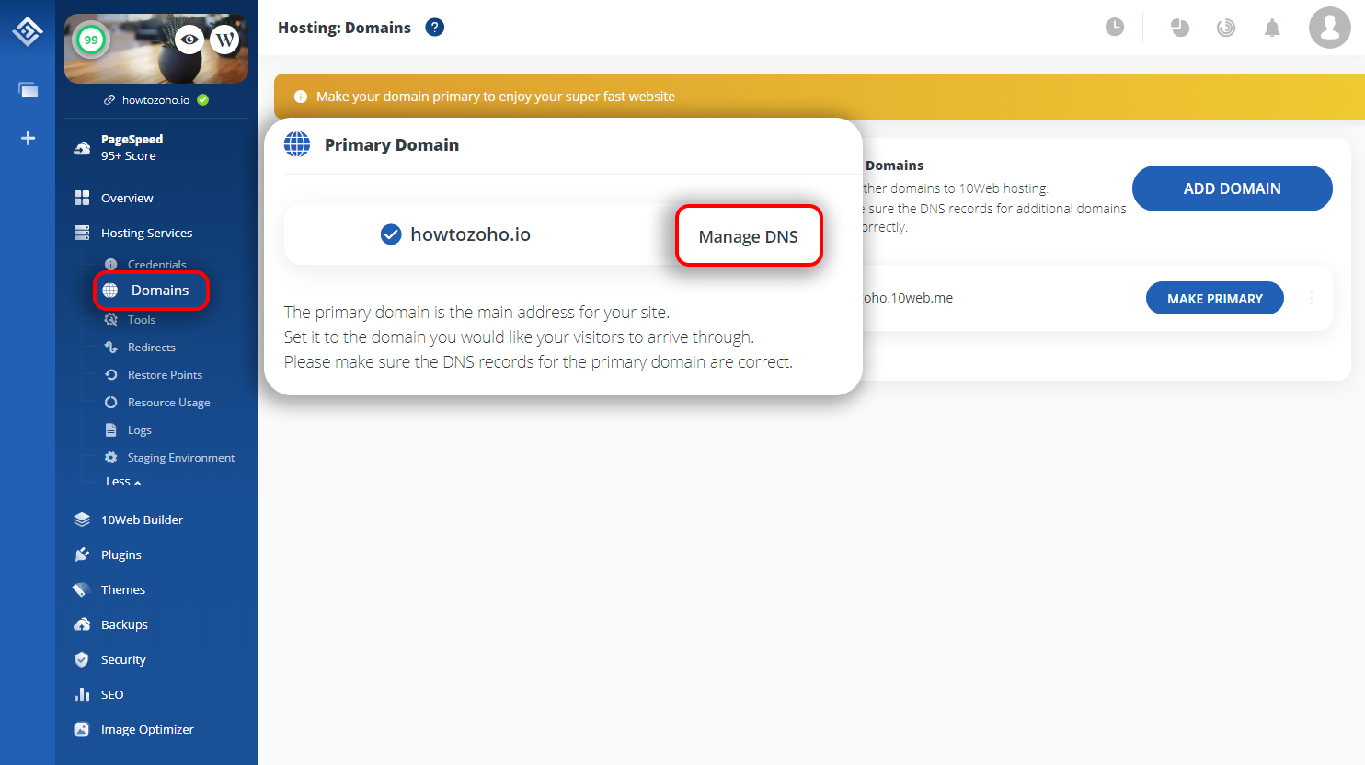The image size is (1365, 765).
Task: Open PageSpeed 95+ Score section
Action: click(132, 147)
